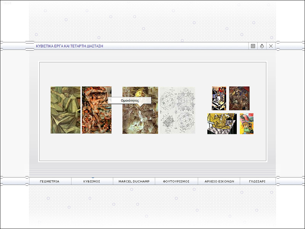The width and height of the screenshot is (305, 229).
Task: Select the orange nude figure cubist painting
Action: coord(97,110)
